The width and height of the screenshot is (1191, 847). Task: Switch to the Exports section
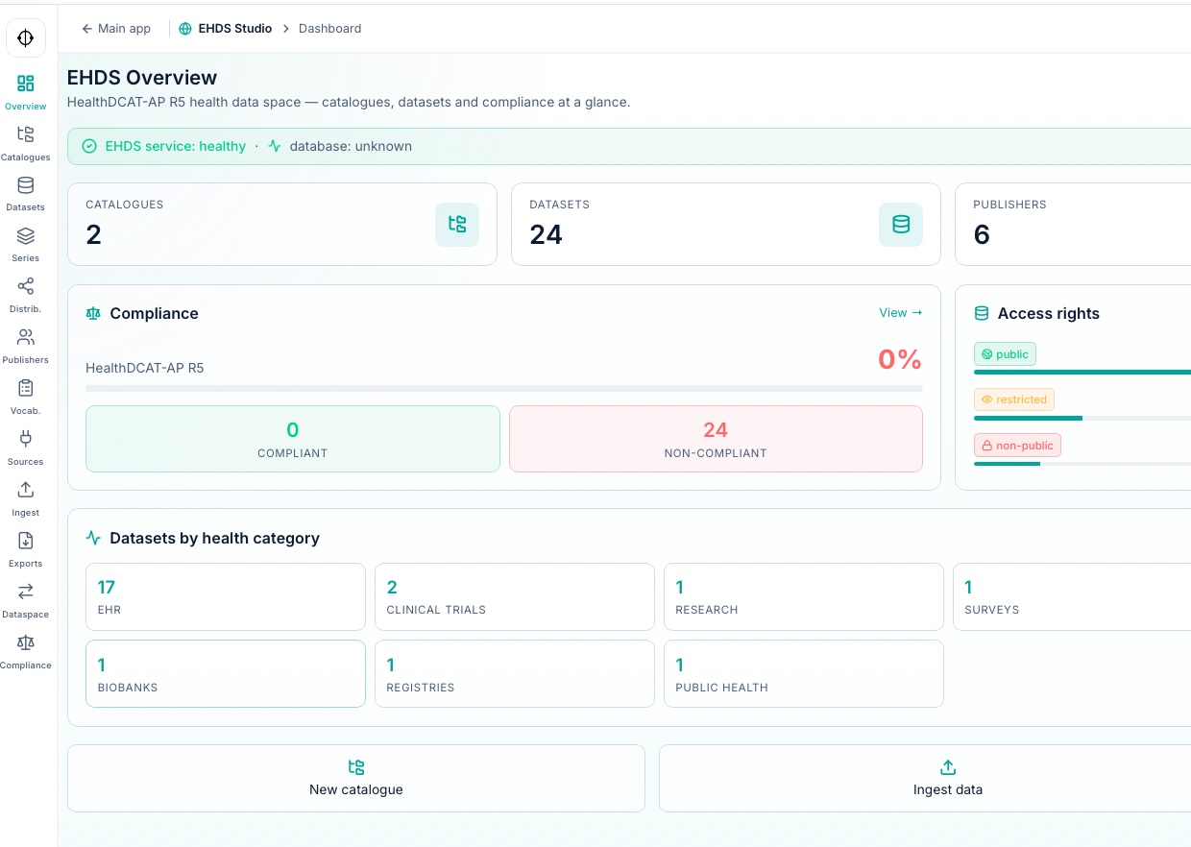click(25, 546)
